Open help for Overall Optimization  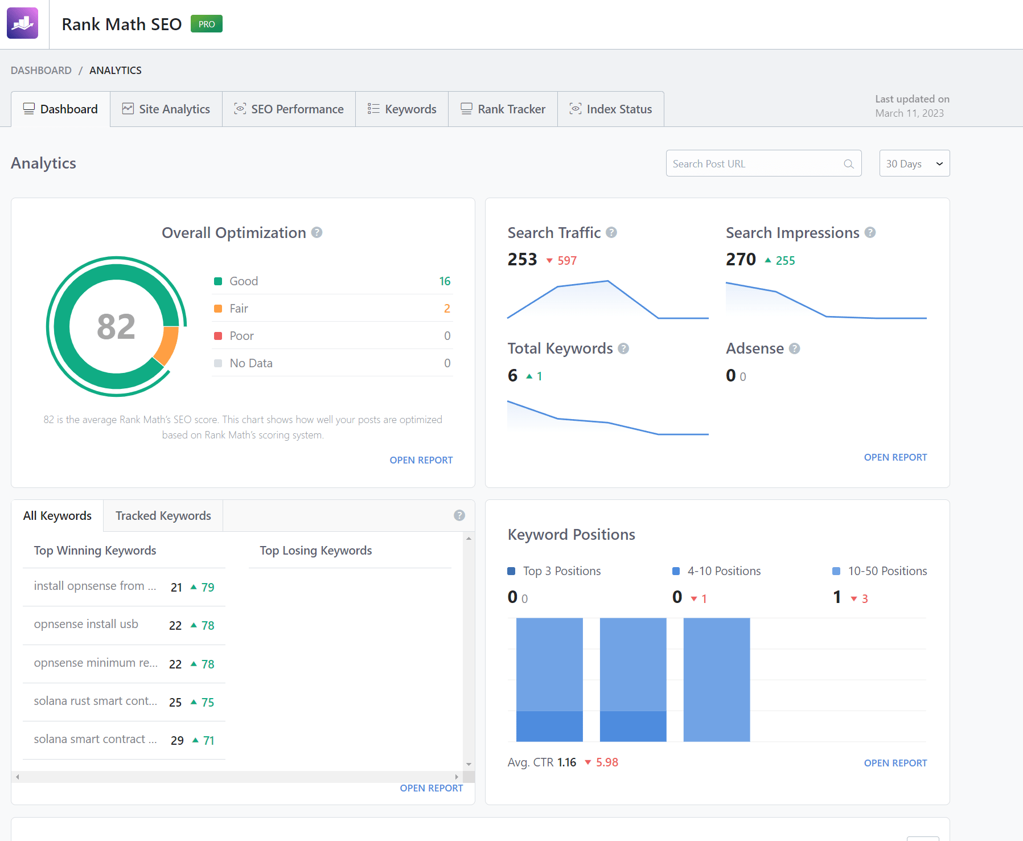(x=317, y=232)
